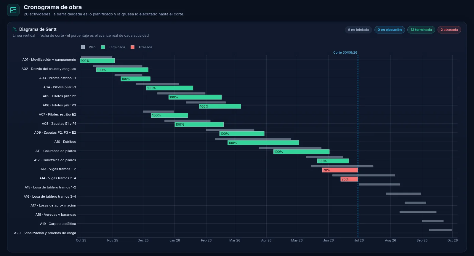Click the "A07 · Pilotes estribo E2" label
This screenshot has width=474, height=256.
click(57, 114)
